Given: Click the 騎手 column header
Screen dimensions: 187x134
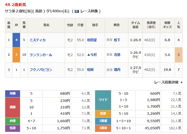Looking at the screenshot, I should pyautogui.click(x=95, y=25).
